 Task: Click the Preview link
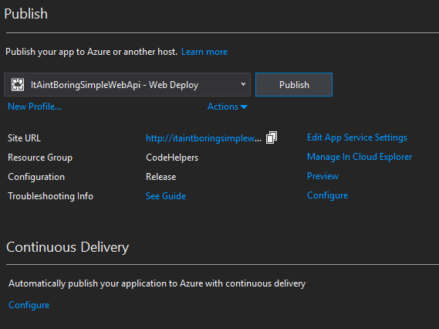[322, 176]
